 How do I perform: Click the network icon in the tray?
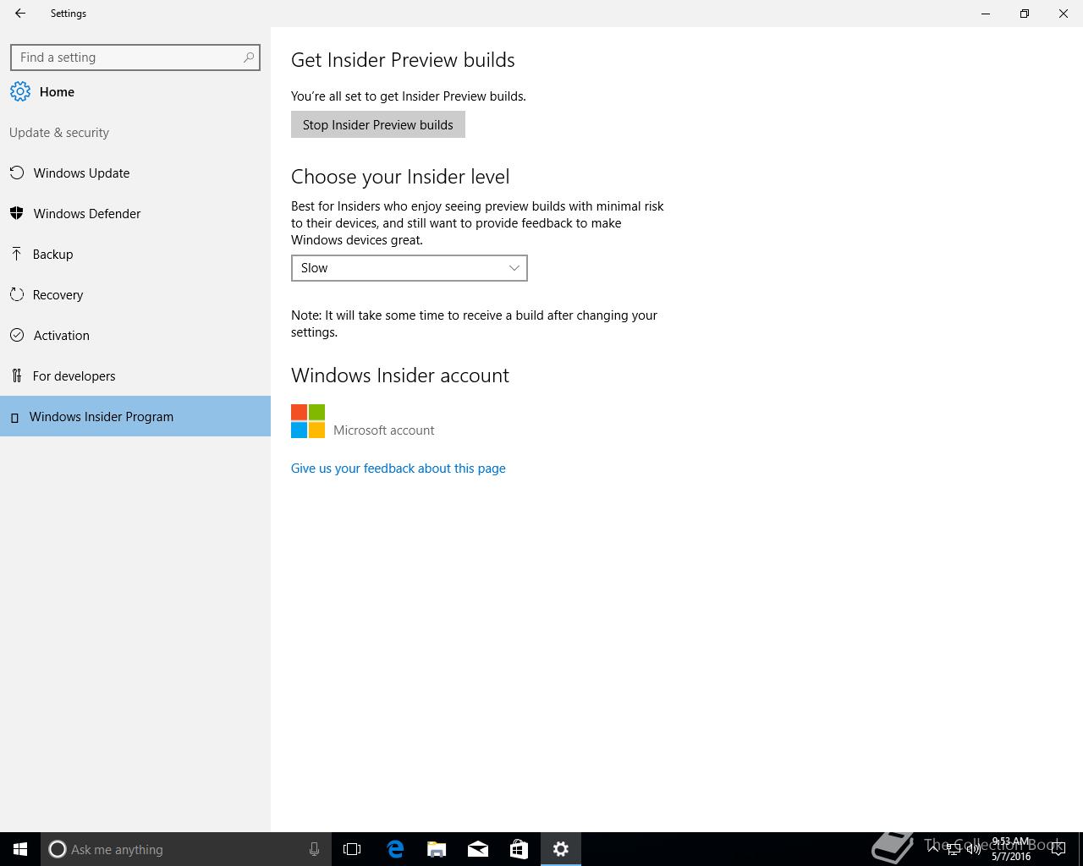point(954,849)
